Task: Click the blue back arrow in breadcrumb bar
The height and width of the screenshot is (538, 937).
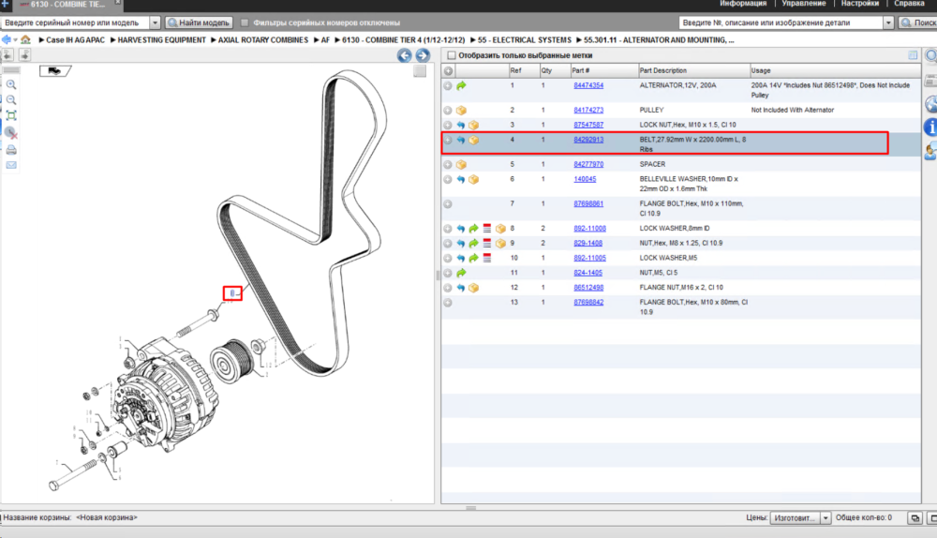Action: coord(6,39)
